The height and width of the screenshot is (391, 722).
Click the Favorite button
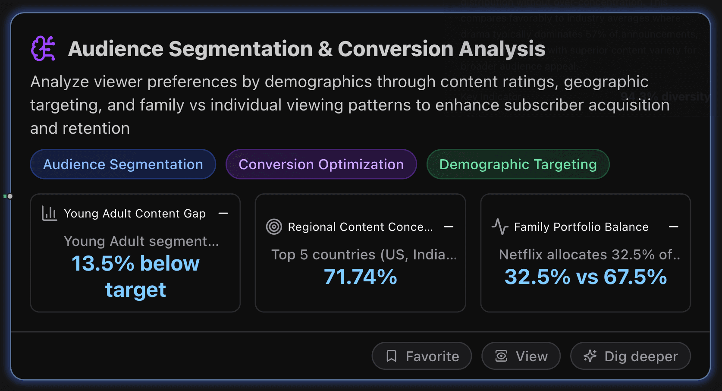point(421,356)
